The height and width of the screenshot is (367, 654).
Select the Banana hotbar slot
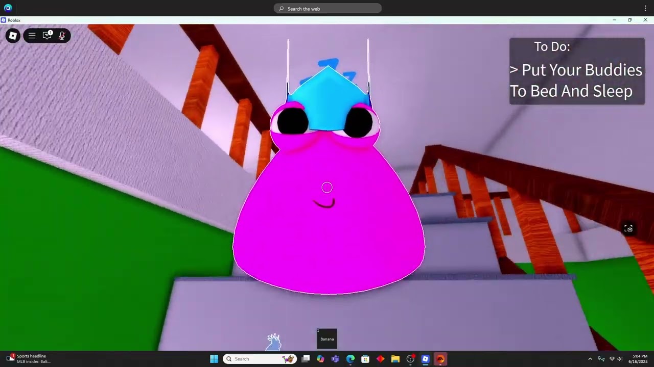coord(327,339)
